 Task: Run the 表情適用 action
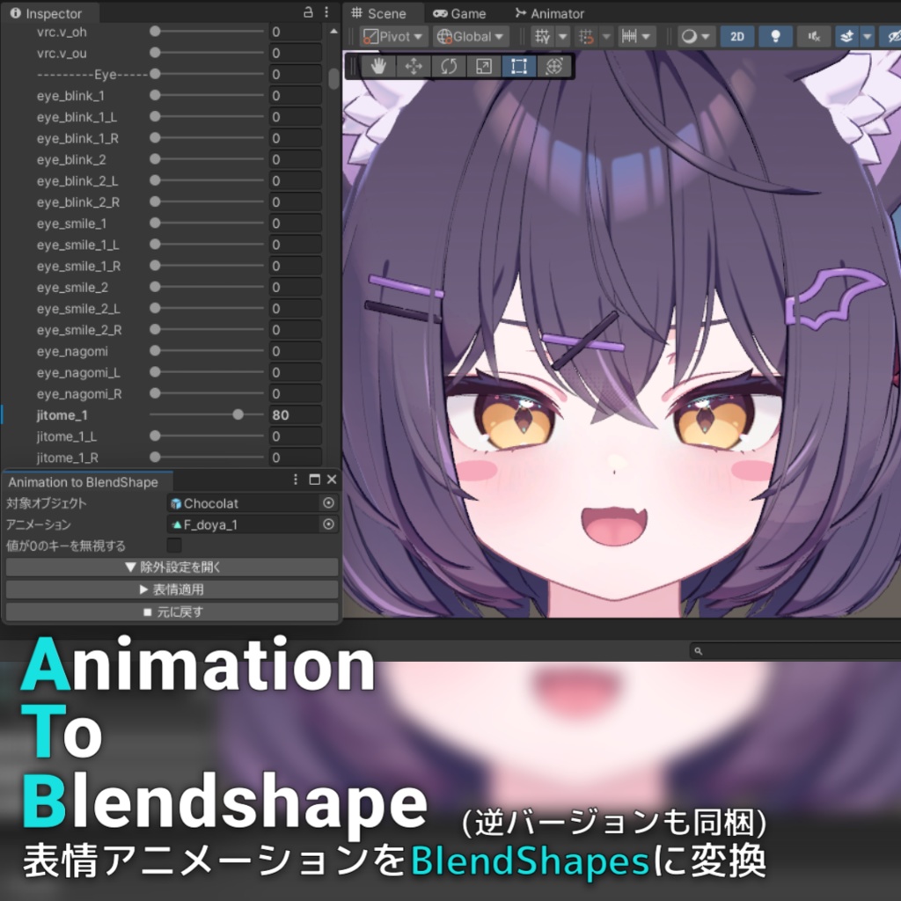point(170,589)
